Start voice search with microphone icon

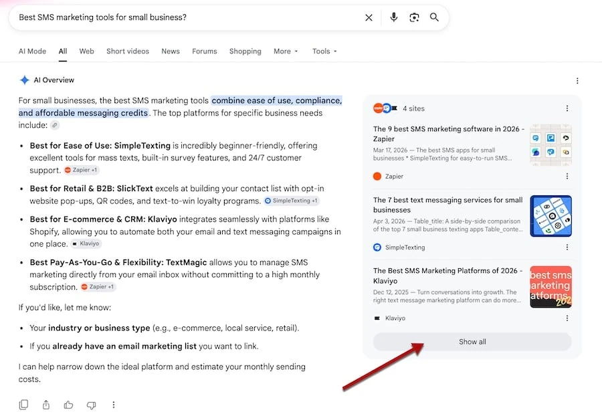[x=393, y=17]
